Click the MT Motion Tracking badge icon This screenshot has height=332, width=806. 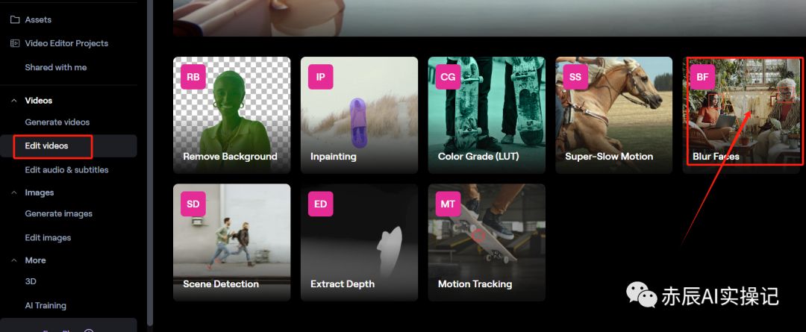[448, 204]
